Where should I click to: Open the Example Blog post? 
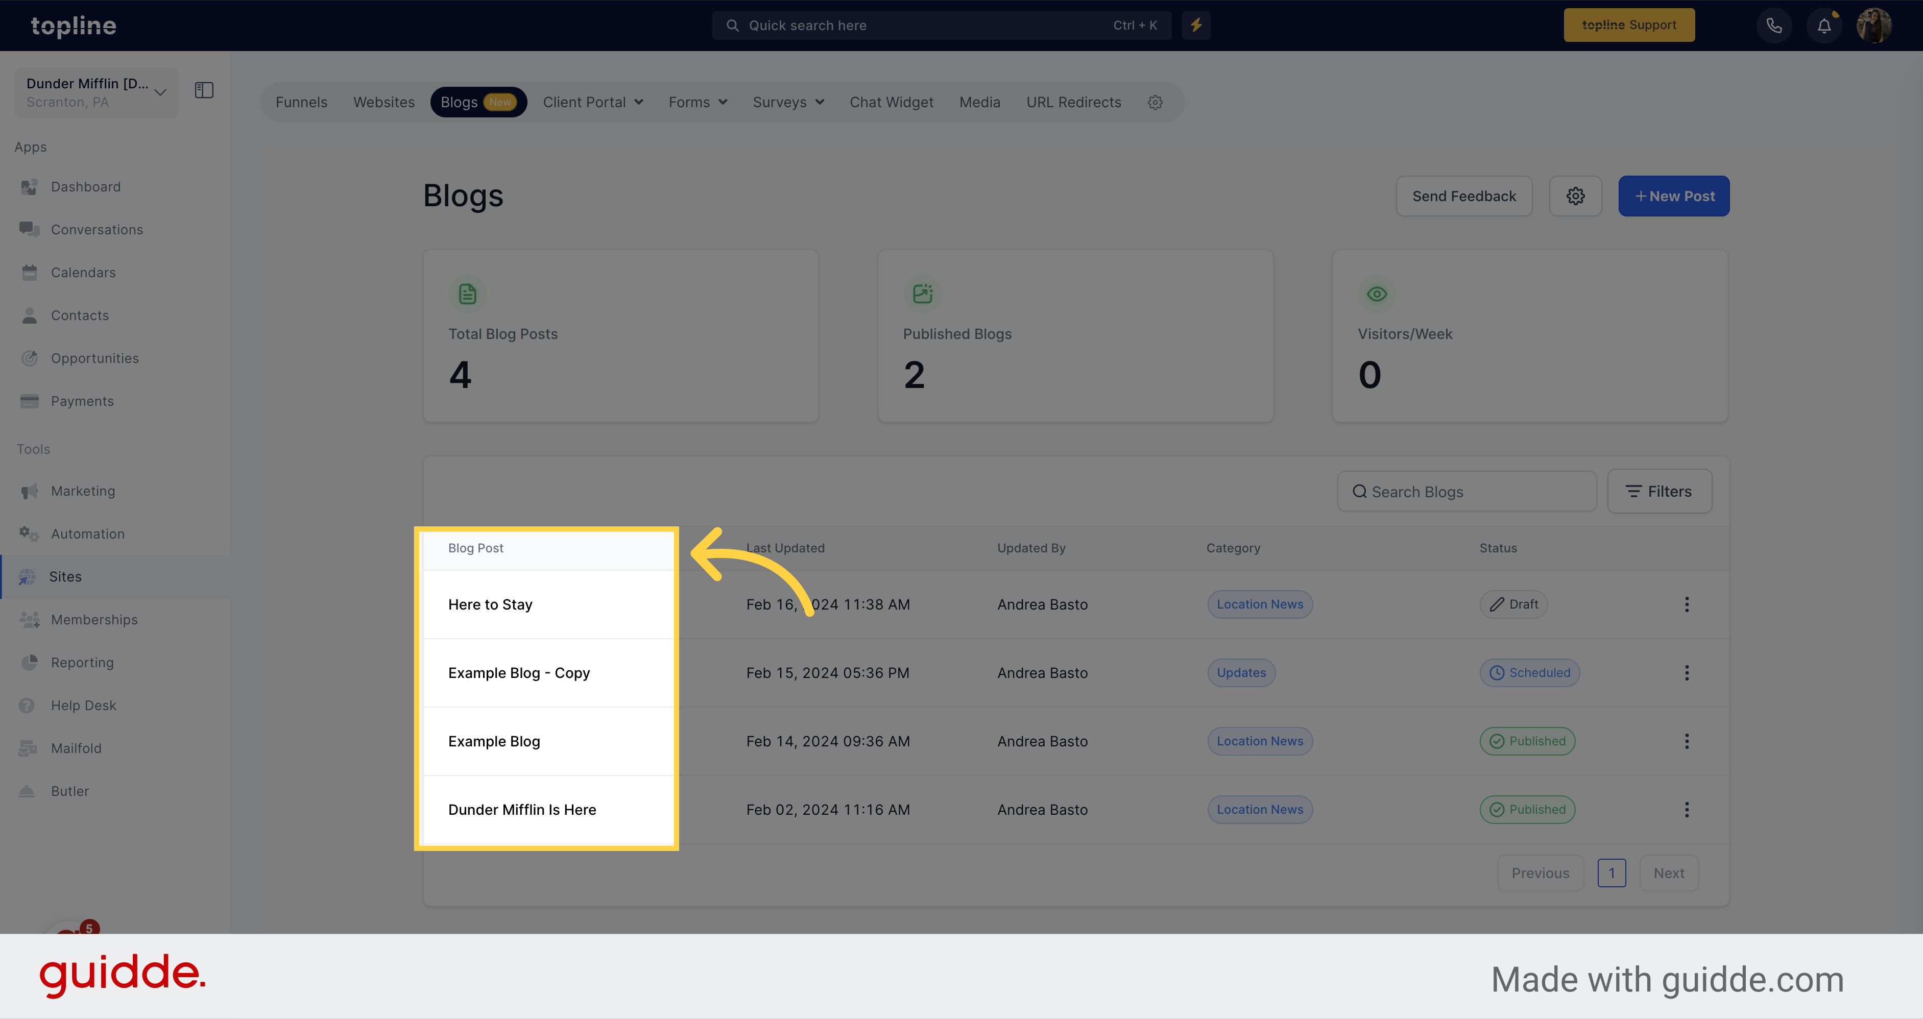point(493,741)
